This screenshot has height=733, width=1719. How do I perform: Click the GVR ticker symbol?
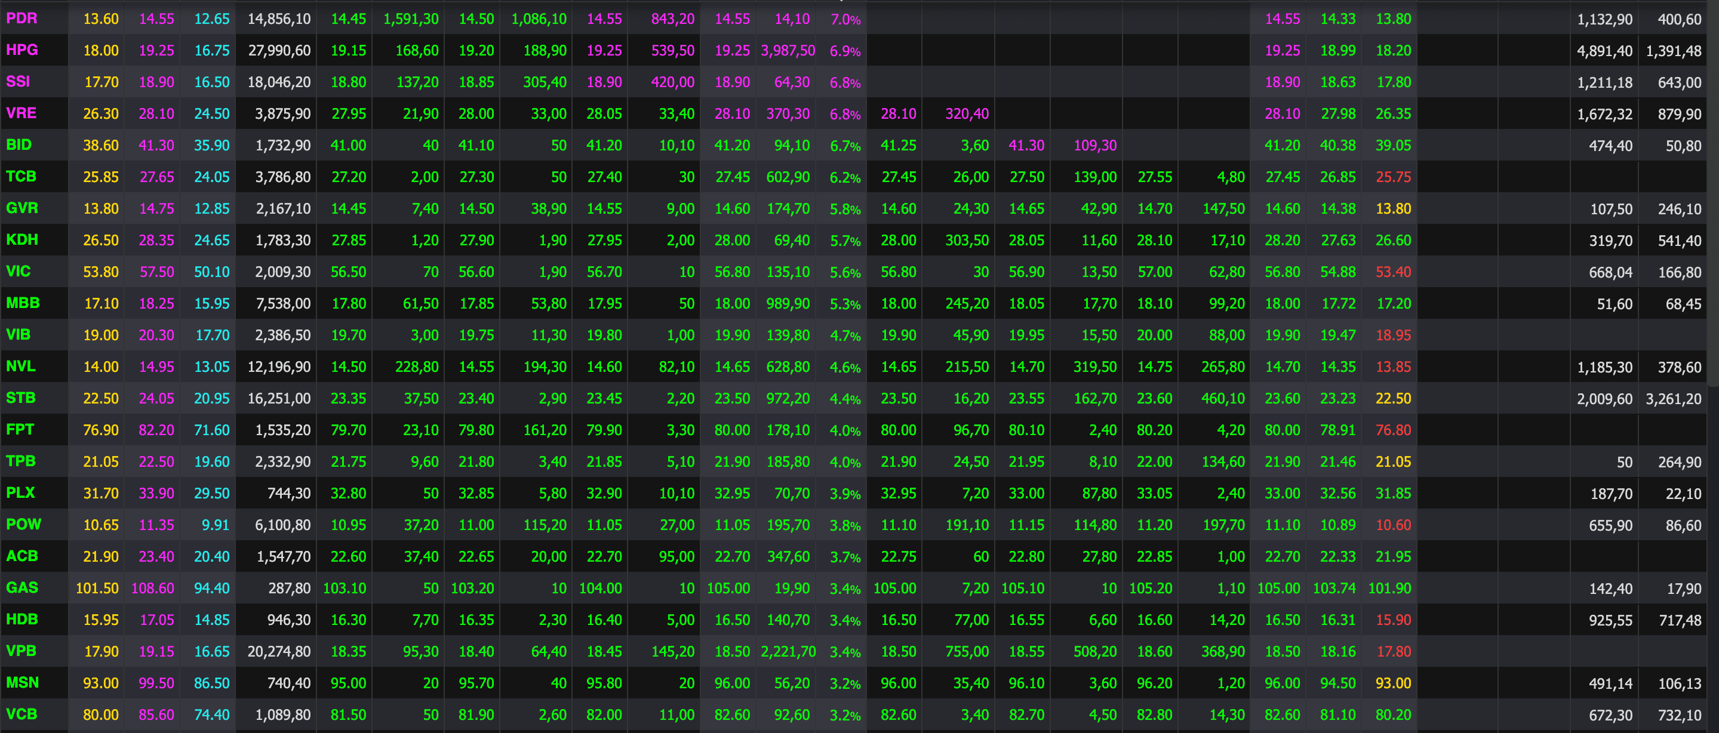pyautogui.click(x=22, y=208)
